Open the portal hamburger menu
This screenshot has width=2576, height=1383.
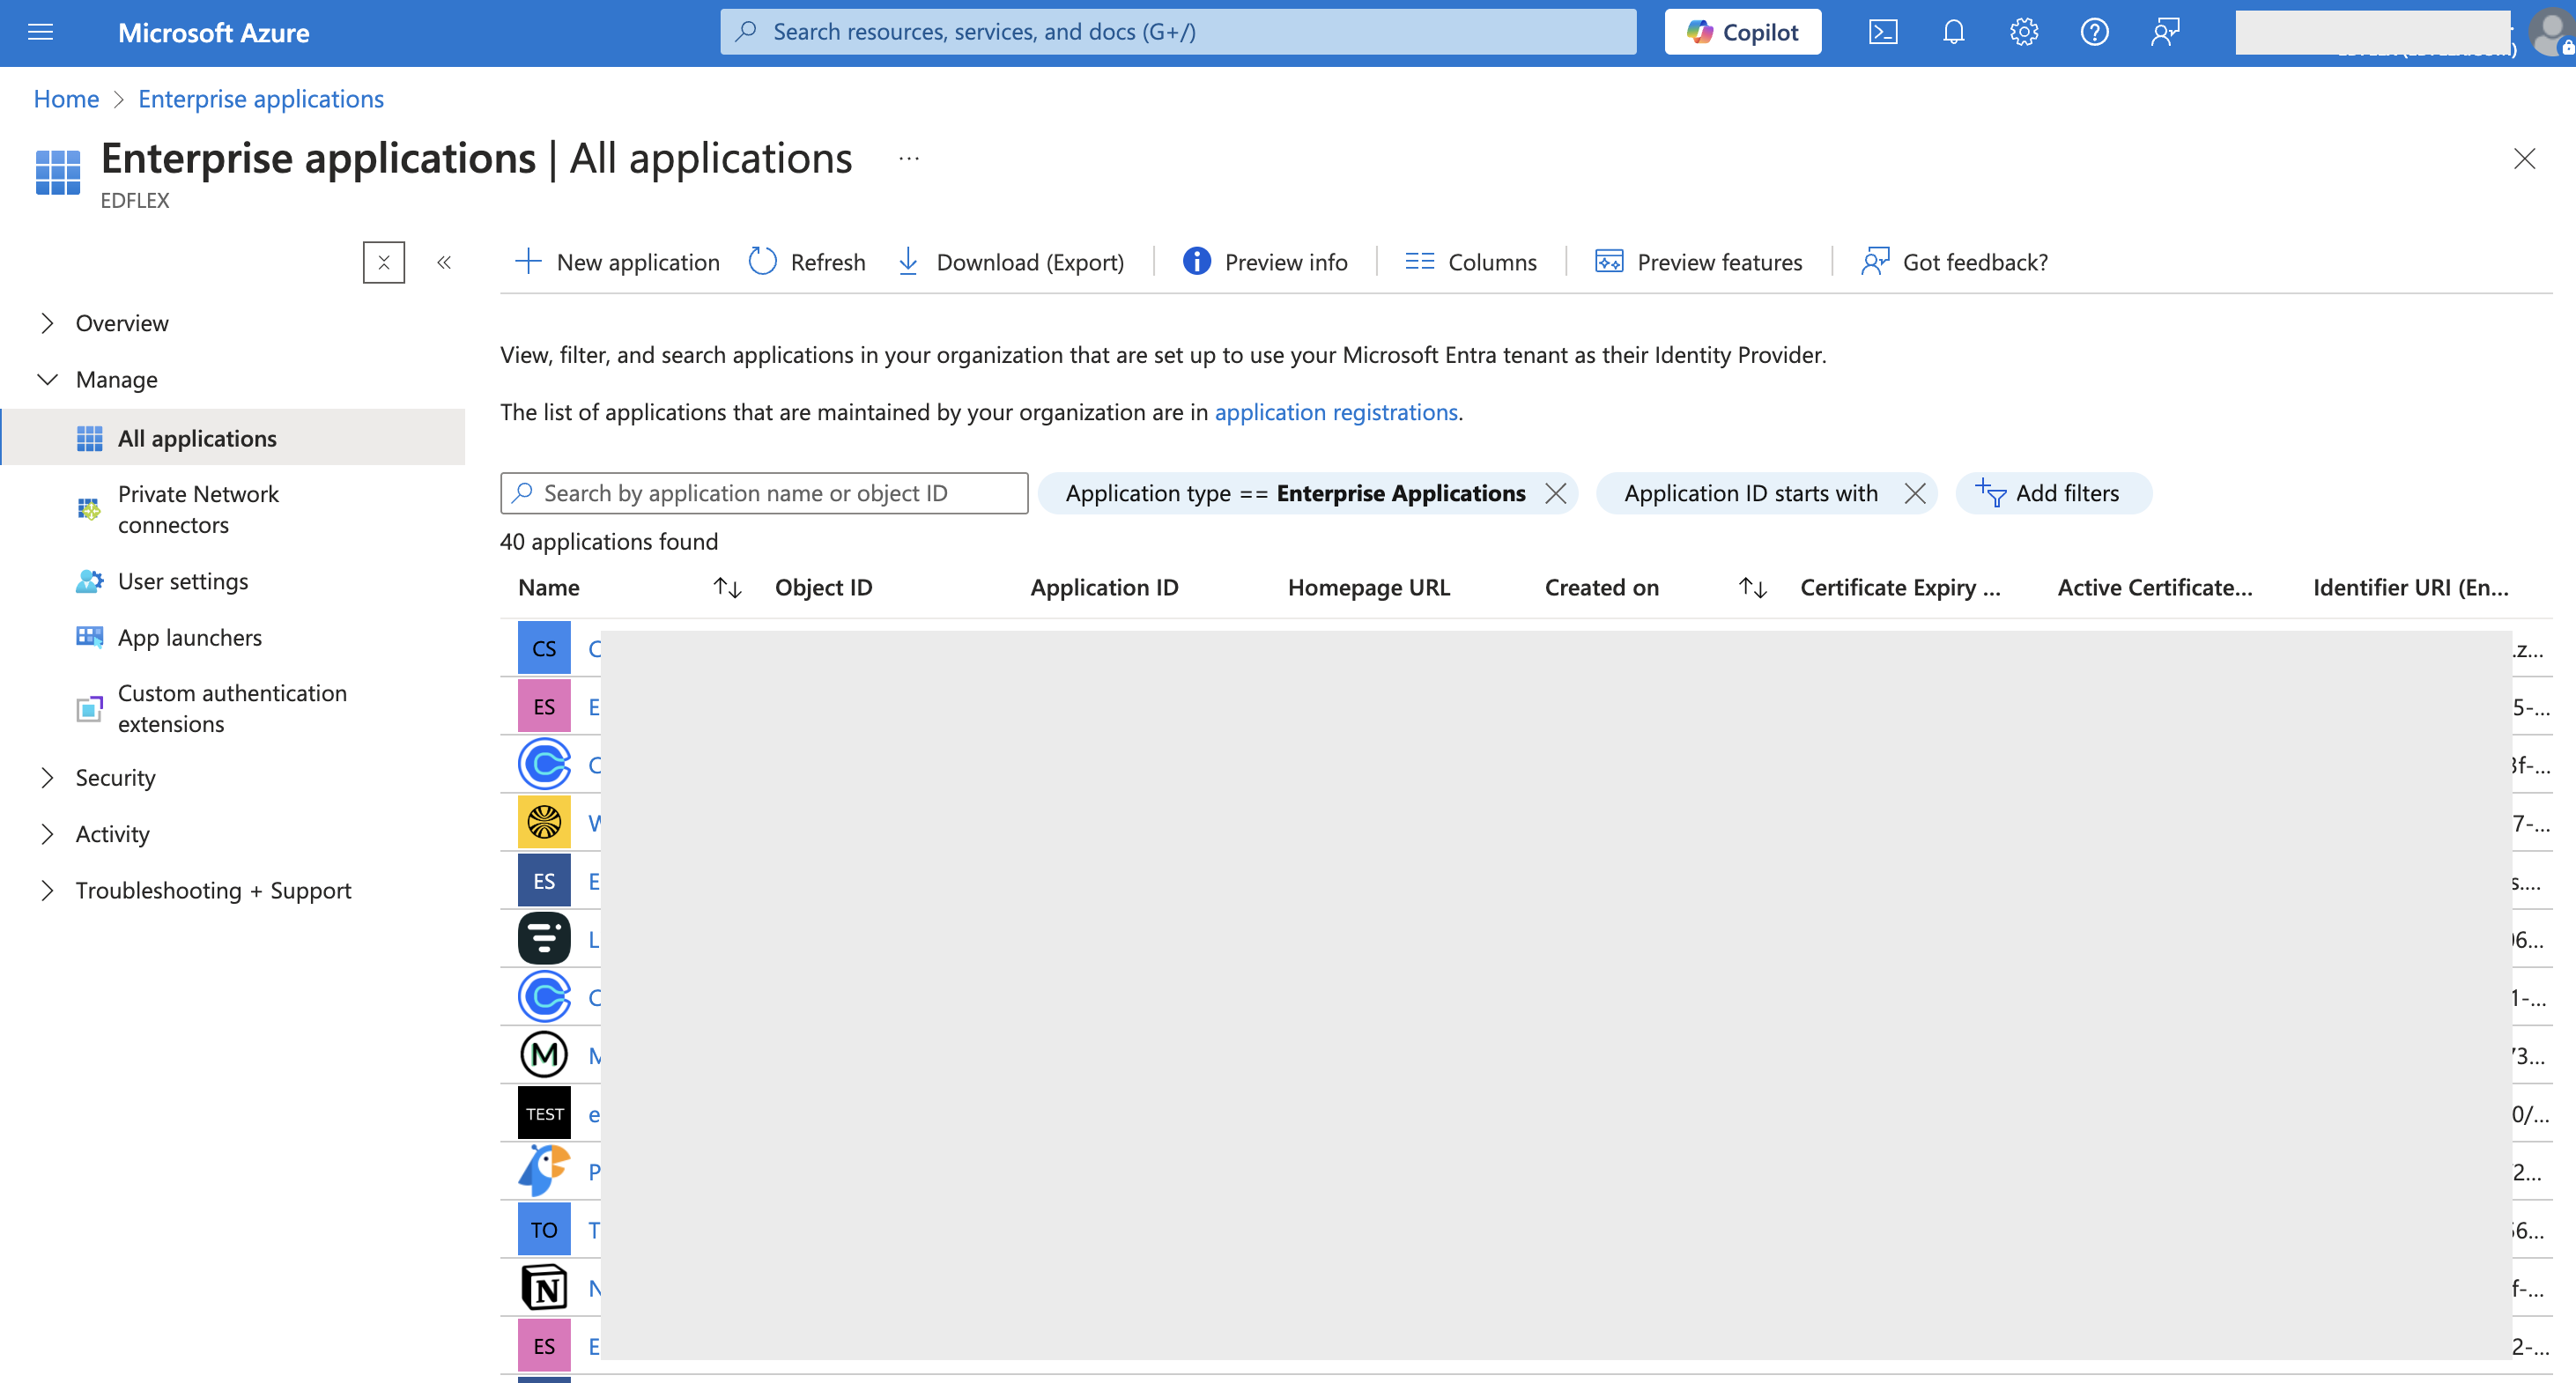point(41,32)
